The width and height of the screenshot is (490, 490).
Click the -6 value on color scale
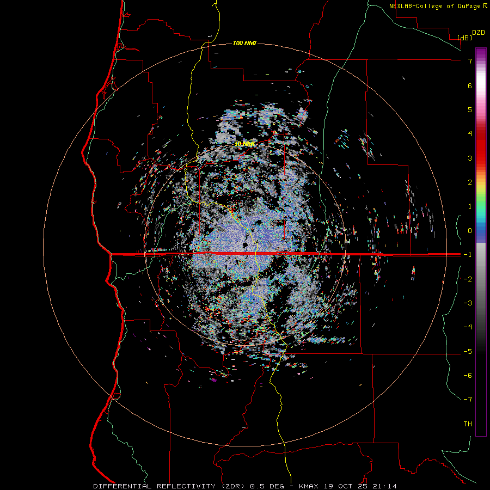[468, 375]
